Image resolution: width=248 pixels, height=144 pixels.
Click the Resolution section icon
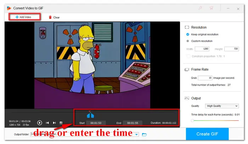click(x=187, y=27)
